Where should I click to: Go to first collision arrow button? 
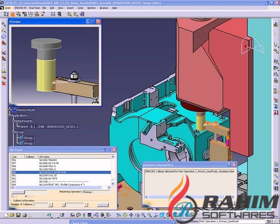(x=63, y=204)
